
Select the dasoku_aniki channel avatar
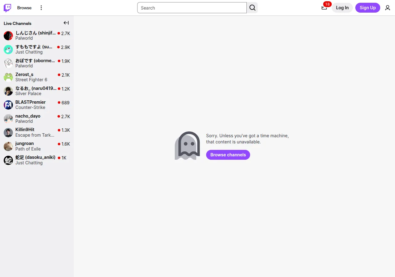[8, 160]
